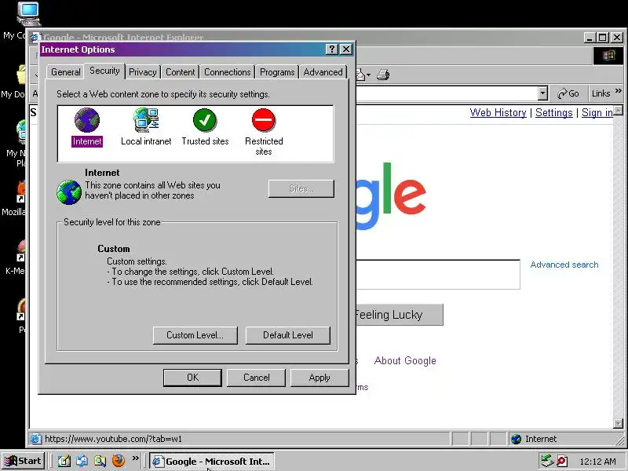Switch to the Security tab
628x471 pixels.
pyautogui.click(x=104, y=71)
